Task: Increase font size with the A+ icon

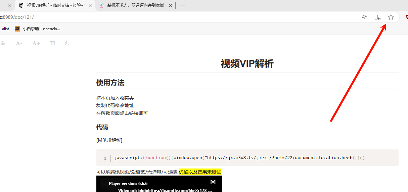Action: [36, 43]
